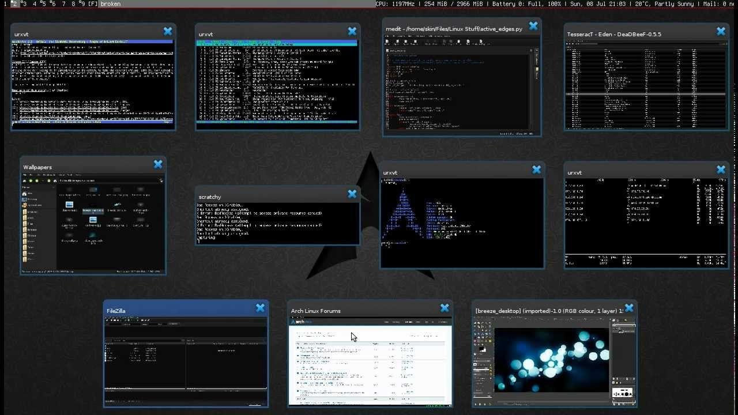Close the scratchy terminal preview
738x415 pixels.
tap(352, 194)
